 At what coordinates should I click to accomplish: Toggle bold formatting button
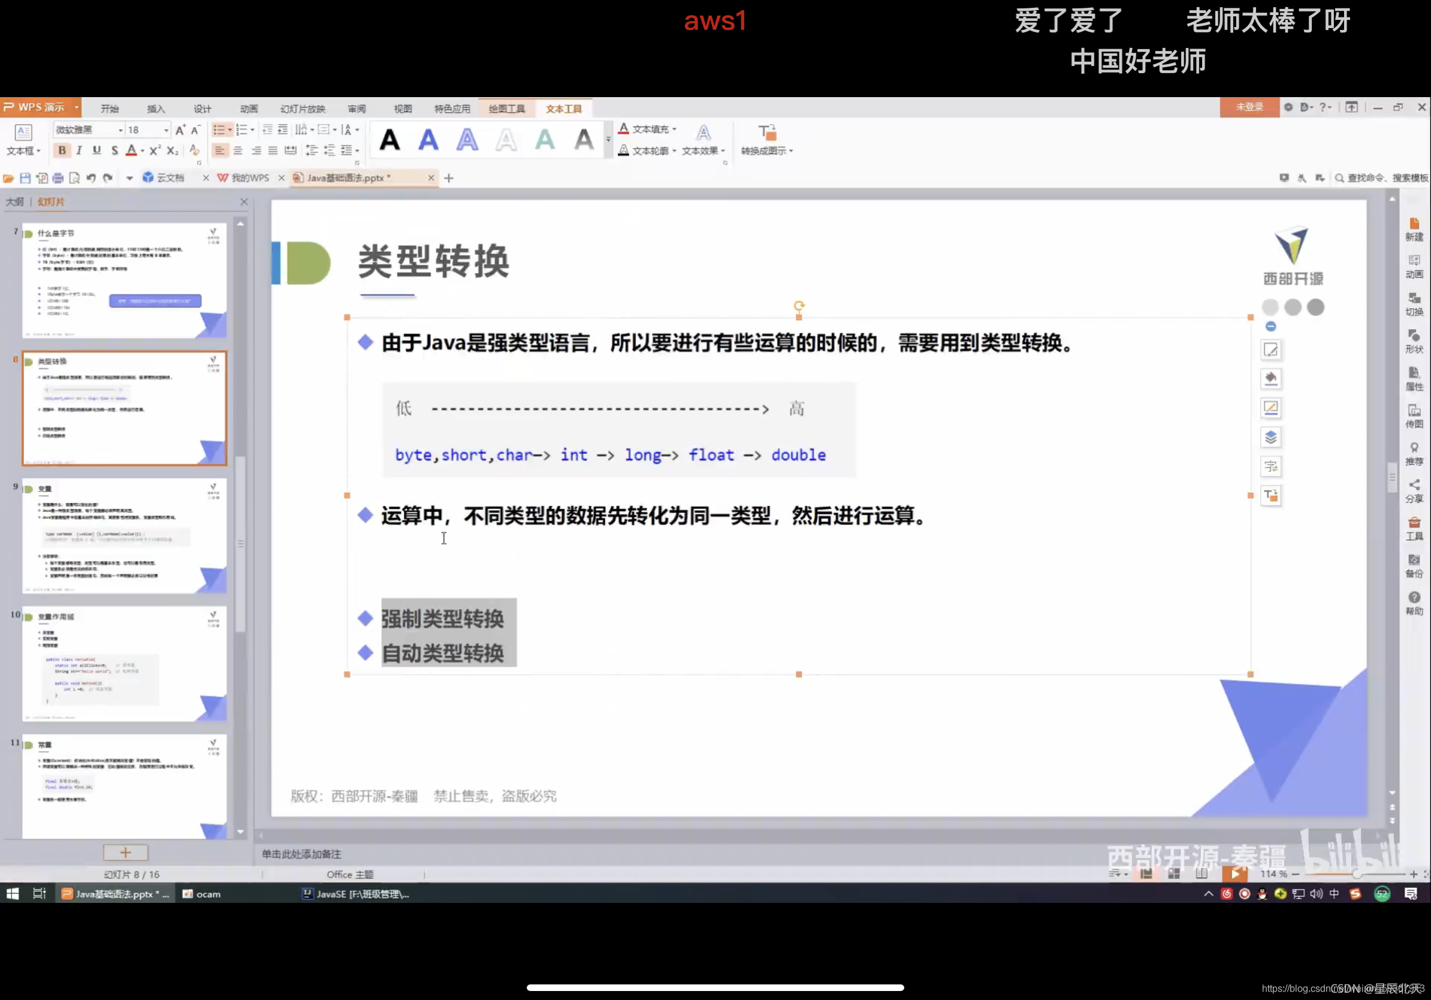(62, 150)
